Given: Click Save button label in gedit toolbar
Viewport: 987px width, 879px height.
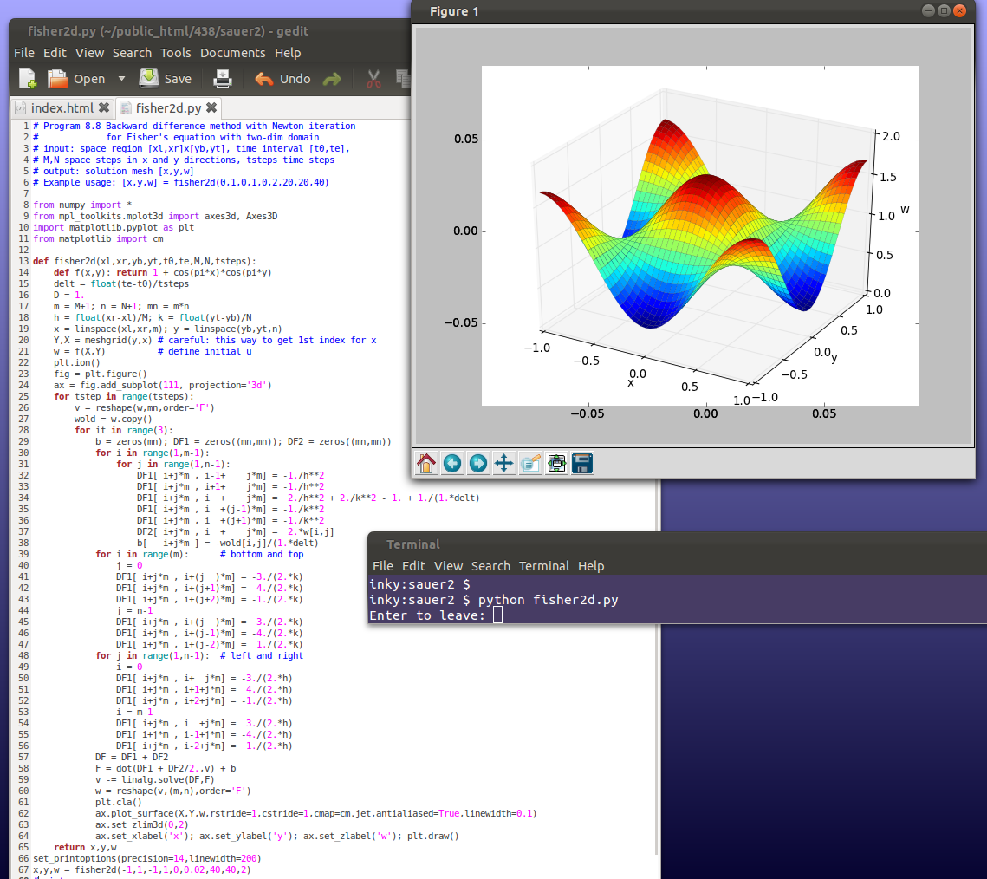Looking at the screenshot, I should (x=178, y=79).
